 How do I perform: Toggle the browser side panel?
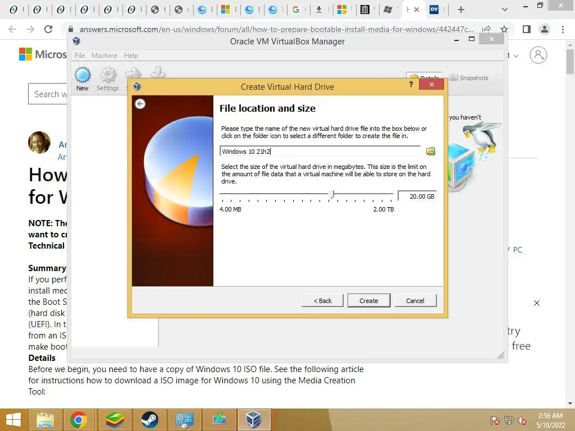coord(527,29)
